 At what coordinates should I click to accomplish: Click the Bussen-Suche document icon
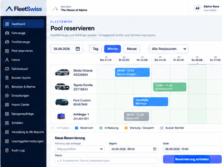coord(7,78)
